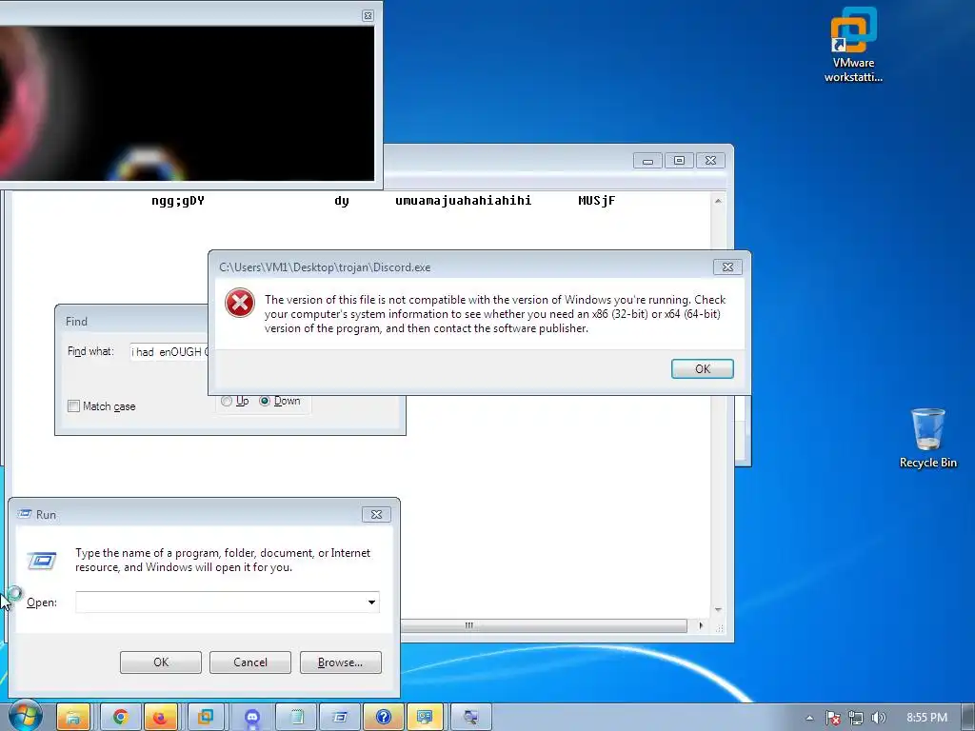Image resolution: width=975 pixels, height=731 pixels.
Task: Select the Down direction radio button
Action: (265, 401)
